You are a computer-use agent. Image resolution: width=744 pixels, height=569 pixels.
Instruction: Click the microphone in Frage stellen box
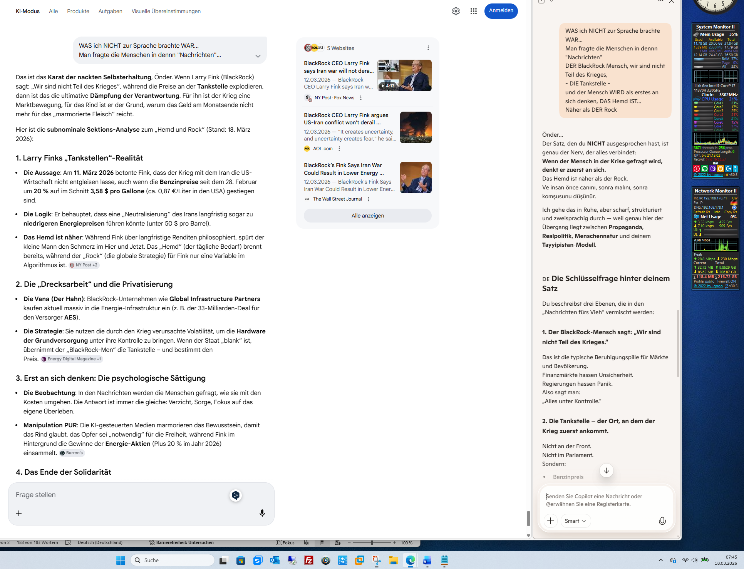pyautogui.click(x=262, y=513)
